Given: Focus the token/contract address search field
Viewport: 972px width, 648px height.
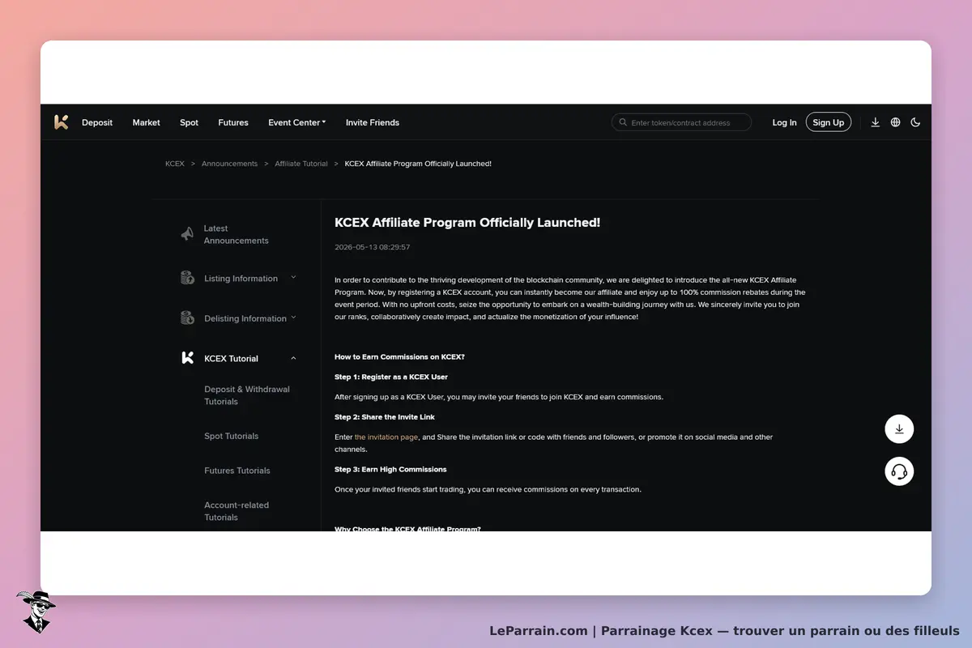Looking at the screenshot, I should point(681,122).
